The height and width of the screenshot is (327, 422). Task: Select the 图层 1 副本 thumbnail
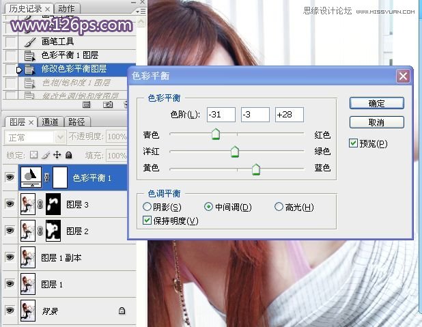28,257
